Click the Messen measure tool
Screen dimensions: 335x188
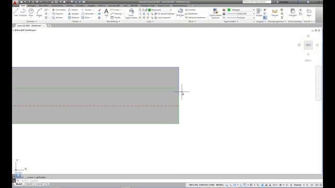click(275, 13)
